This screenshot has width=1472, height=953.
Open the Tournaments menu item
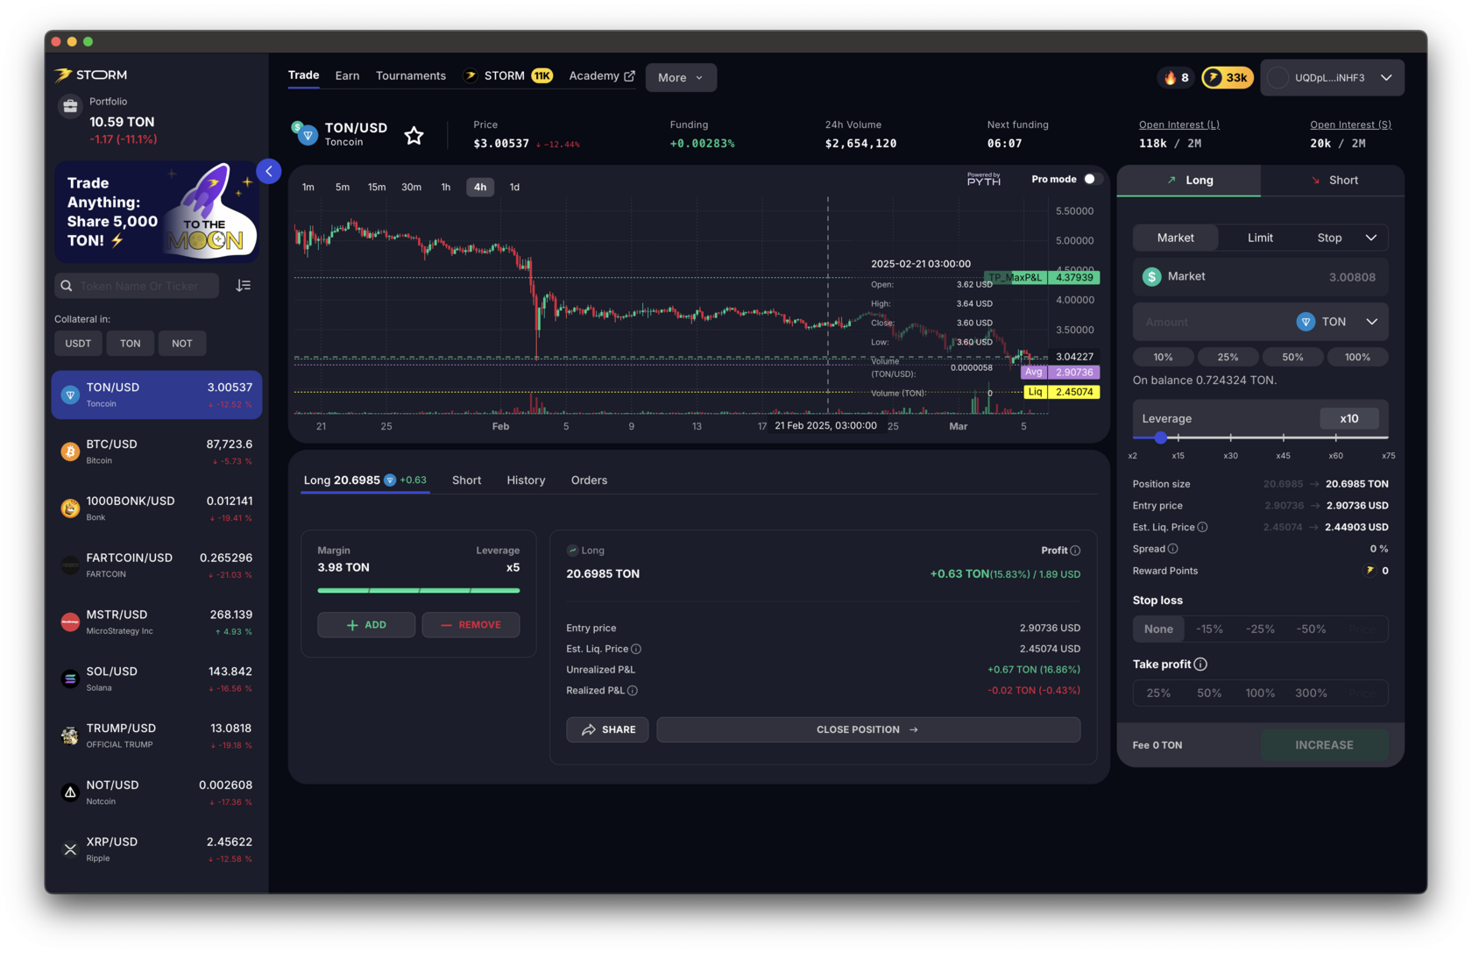tap(410, 75)
